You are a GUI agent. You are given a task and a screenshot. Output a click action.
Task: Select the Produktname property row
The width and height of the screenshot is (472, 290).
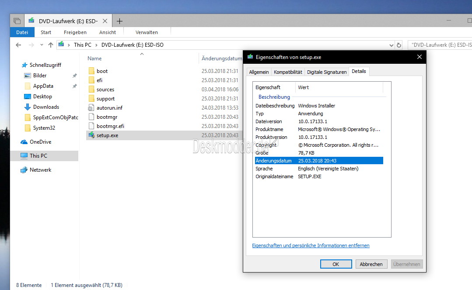(319, 129)
